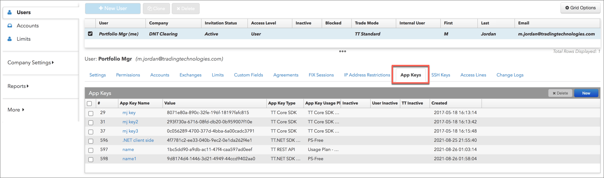Open the 'name1' app key link
The height and width of the screenshot is (178, 604).
point(129,159)
